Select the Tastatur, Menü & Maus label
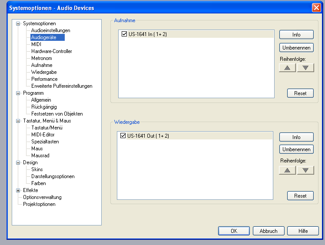 47,121
